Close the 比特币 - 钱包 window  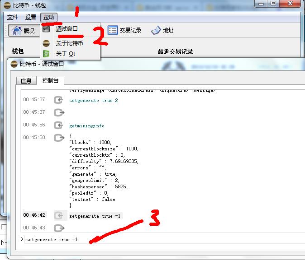(x=290, y=4)
